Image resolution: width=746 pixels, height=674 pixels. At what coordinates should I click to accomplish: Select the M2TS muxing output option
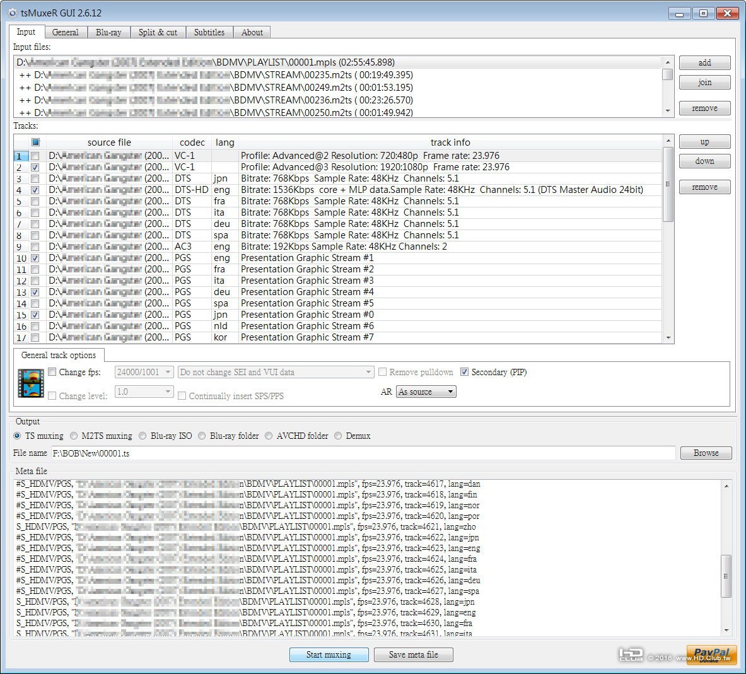point(74,436)
